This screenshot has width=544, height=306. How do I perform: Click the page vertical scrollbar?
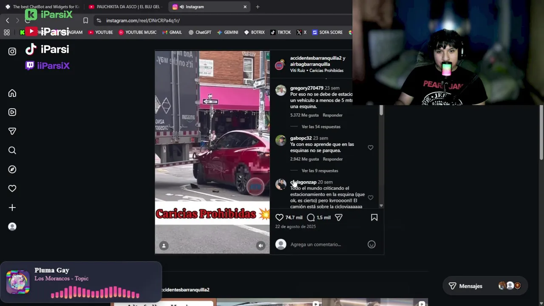[x=541, y=133]
